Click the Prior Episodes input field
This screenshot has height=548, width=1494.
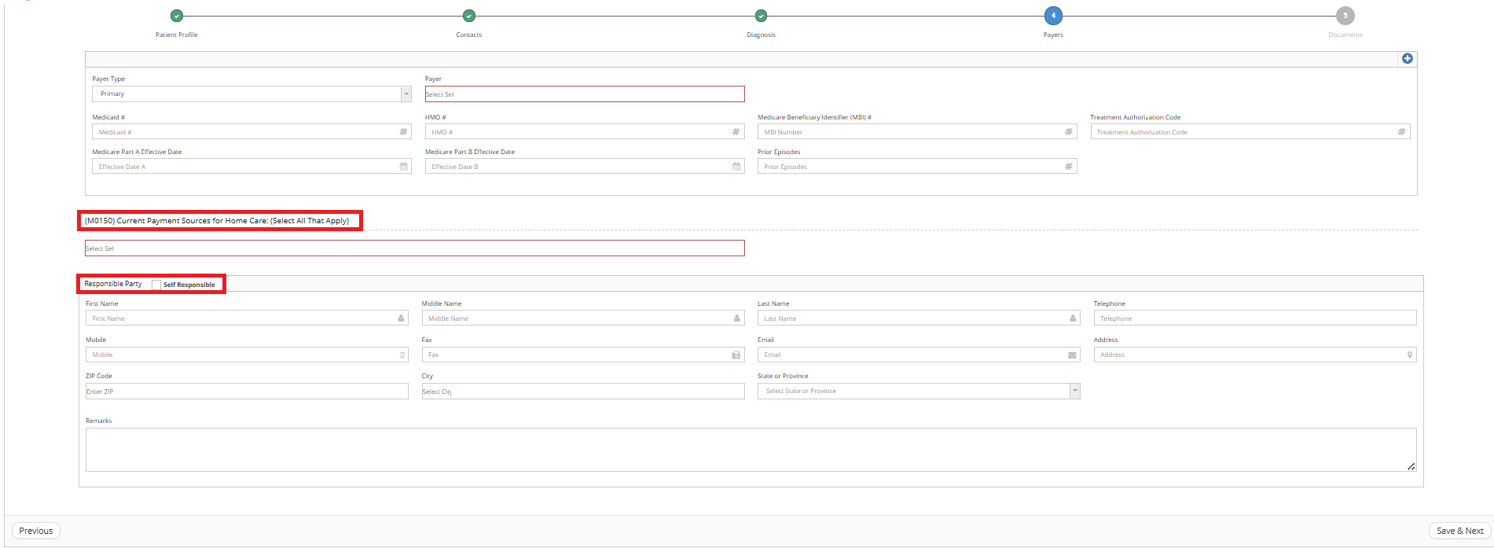[917, 167]
